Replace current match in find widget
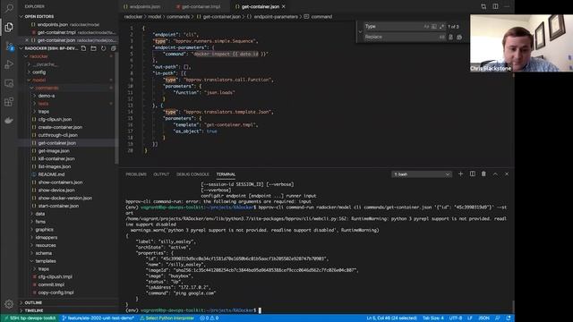573x322 pixels. tap(450, 37)
